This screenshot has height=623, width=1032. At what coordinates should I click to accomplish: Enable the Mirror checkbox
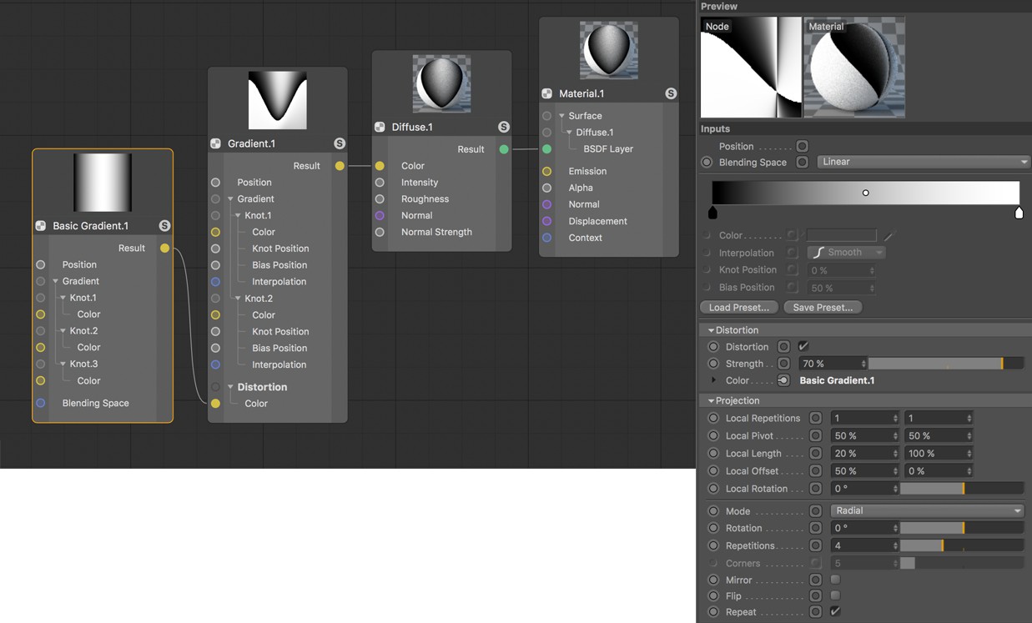pos(835,580)
